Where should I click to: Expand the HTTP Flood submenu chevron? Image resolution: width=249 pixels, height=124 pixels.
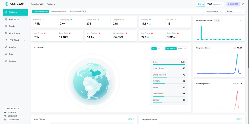(25, 40)
